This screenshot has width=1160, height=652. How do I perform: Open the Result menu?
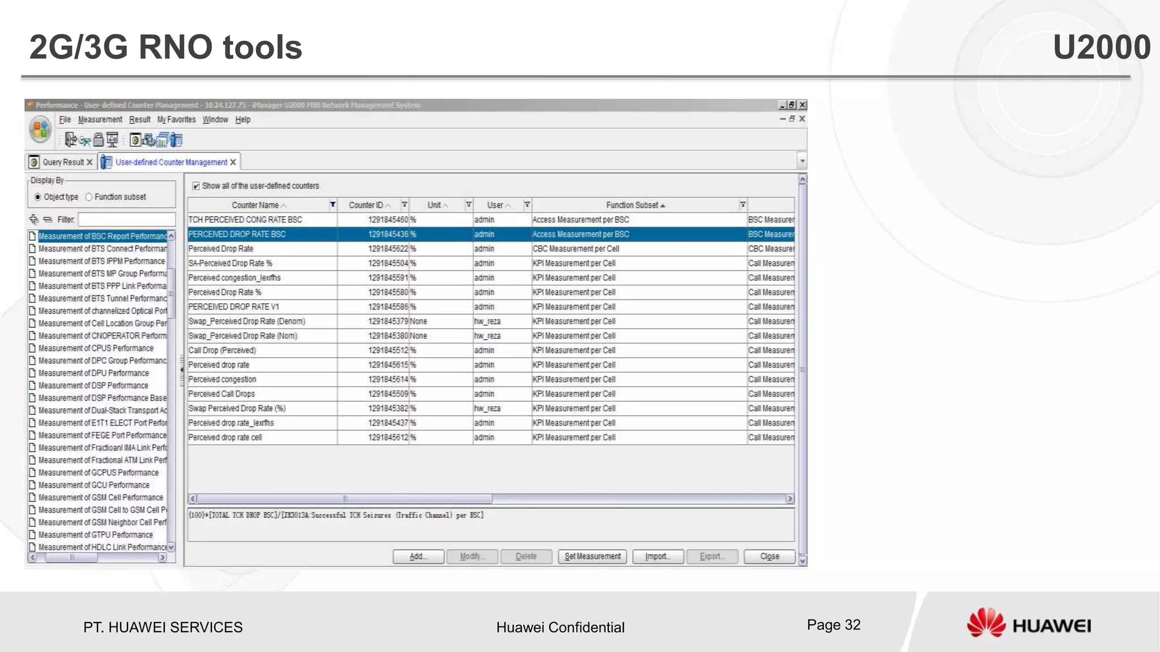(x=140, y=119)
